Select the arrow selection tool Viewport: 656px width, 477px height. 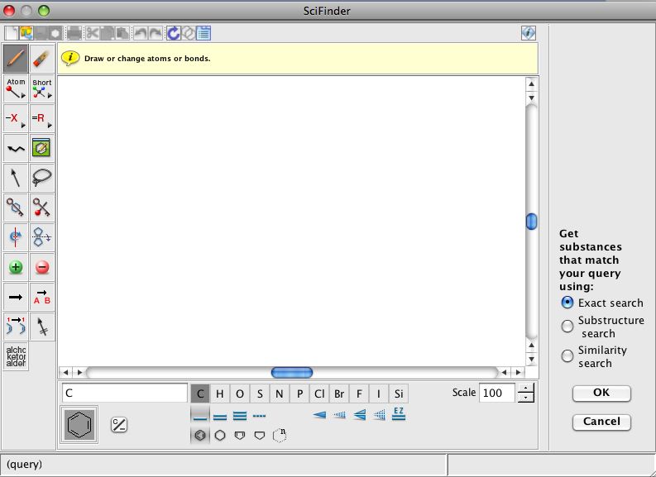point(16,178)
